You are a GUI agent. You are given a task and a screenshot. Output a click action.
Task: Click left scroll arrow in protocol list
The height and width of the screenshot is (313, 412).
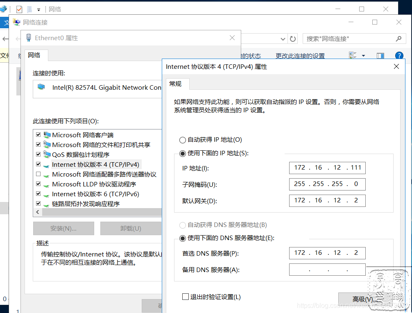point(38,212)
